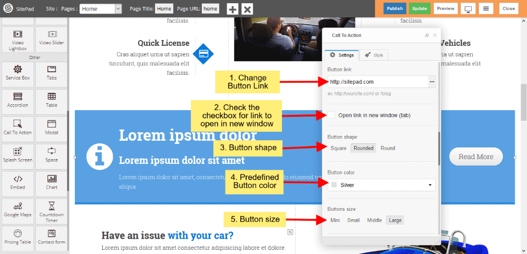Click the small arrow icon near car heading
Viewport: 527px width, 254px height.
click(290, 232)
